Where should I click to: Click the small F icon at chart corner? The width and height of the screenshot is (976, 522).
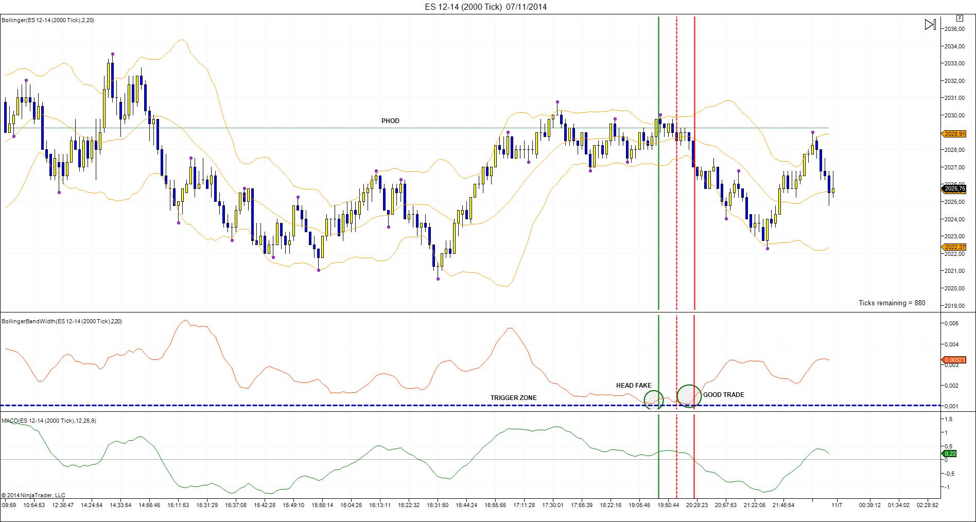coord(960,18)
